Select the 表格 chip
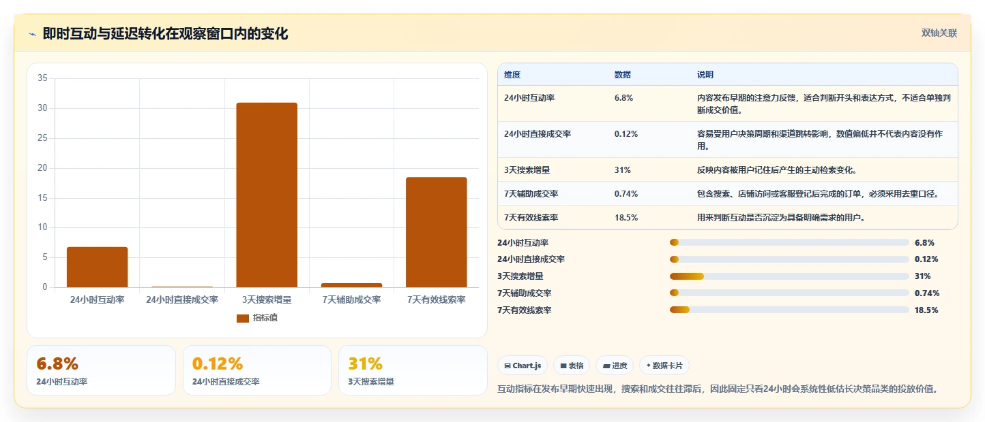 [572, 366]
